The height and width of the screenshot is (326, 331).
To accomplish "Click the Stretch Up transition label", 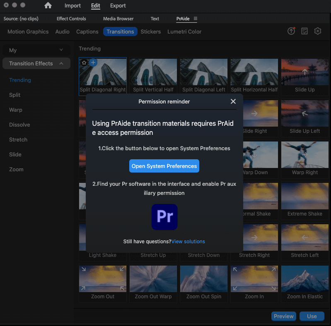I will point(153,255).
